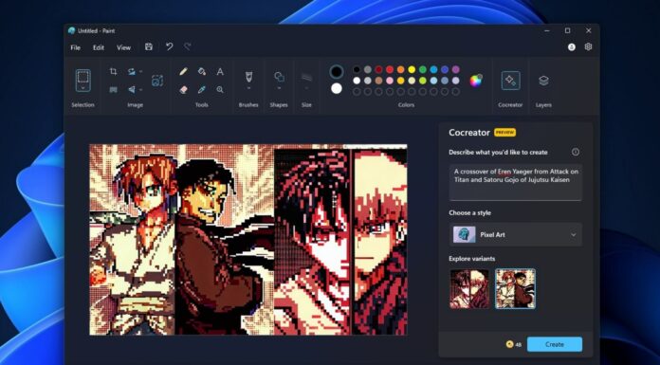This screenshot has width=660, height=365.
Task: Click the 'Choose a style' label
Action: [469, 212]
